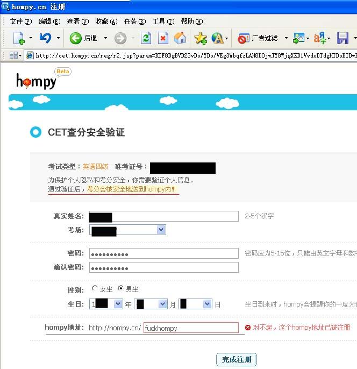Stop loading with the red X icon
This screenshot has width=357, height=369.
pyautogui.click(x=163, y=38)
